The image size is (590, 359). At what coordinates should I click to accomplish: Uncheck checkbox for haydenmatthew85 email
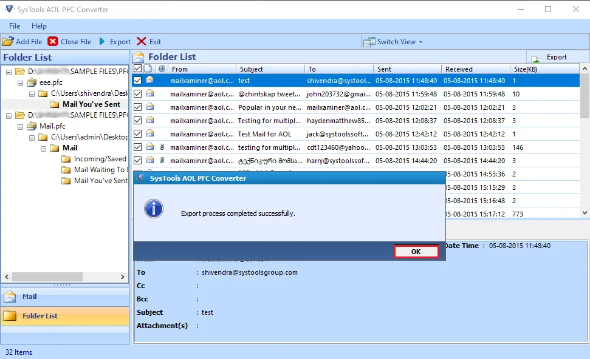(138, 121)
